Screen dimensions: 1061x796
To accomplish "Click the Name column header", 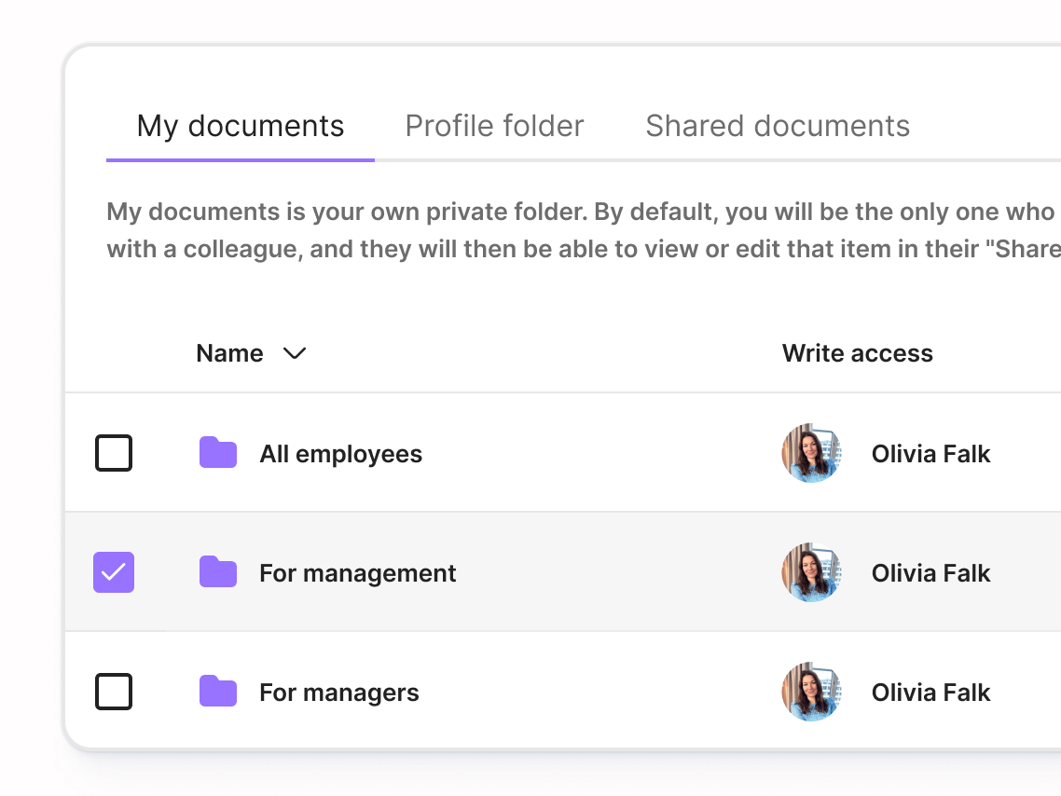I will 229,353.
